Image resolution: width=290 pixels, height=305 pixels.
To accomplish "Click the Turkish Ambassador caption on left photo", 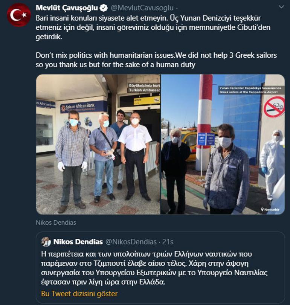I will click(144, 88).
